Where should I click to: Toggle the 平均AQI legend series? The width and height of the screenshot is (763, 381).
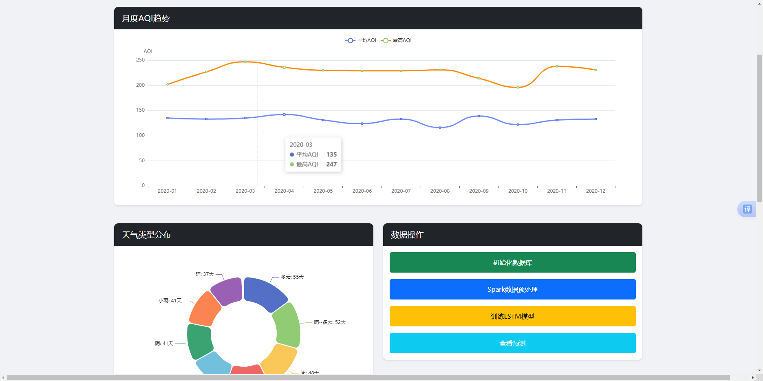coord(361,40)
